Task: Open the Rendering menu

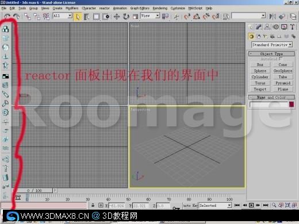Action: [x=160, y=8]
